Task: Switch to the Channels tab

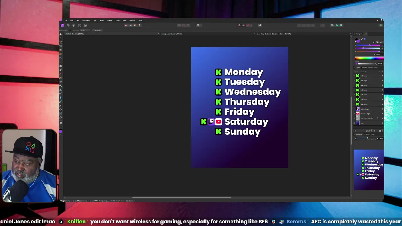Action: tap(364, 67)
